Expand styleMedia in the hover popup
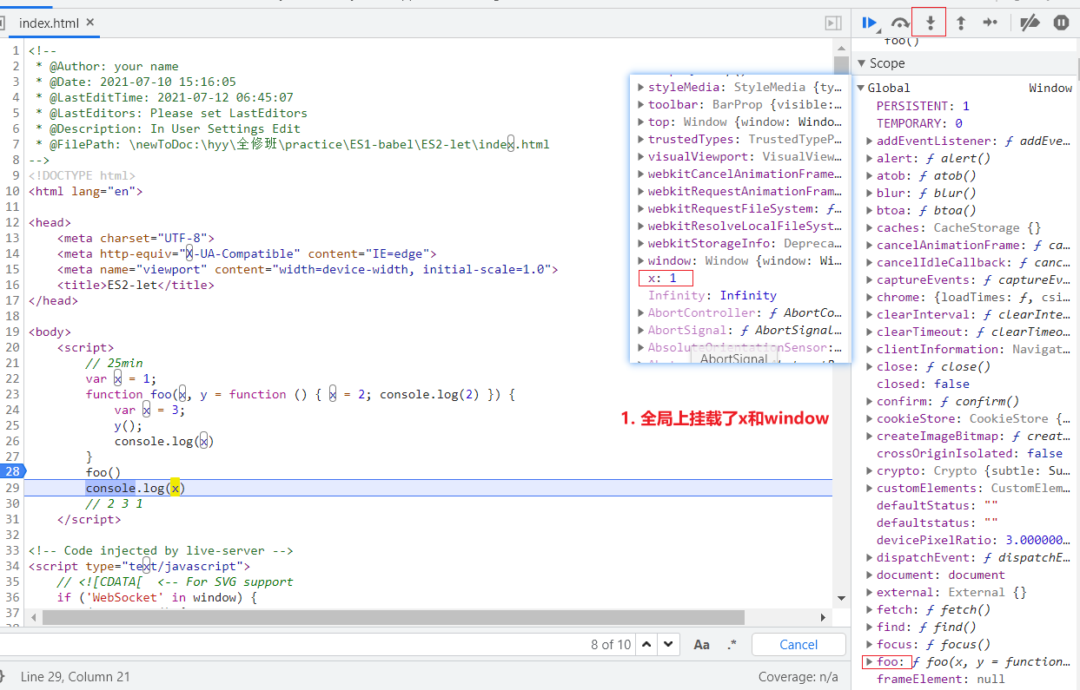The image size is (1080, 690). (x=641, y=87)
